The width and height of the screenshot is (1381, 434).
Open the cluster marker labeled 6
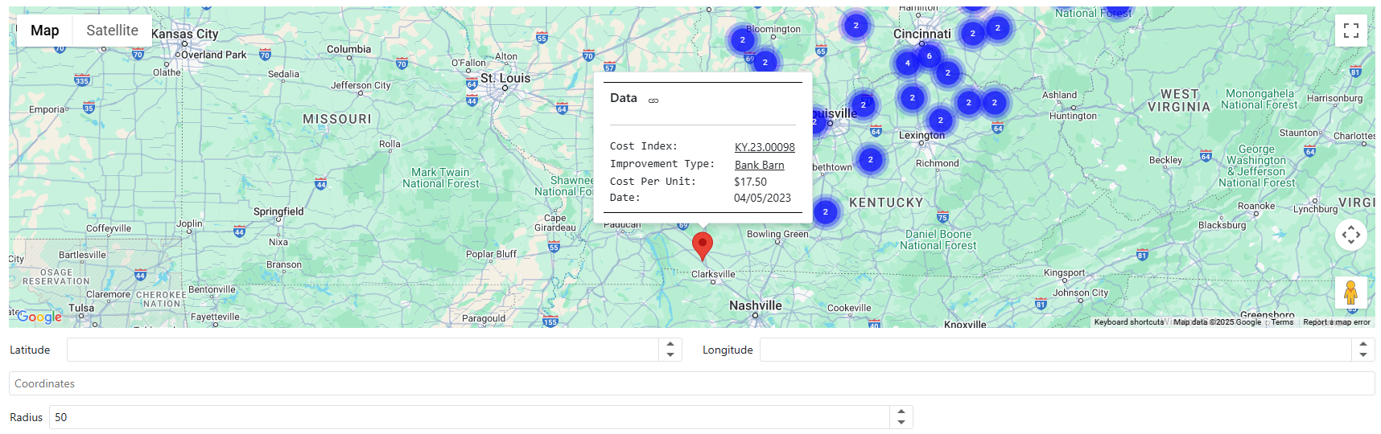coord(929,56)
